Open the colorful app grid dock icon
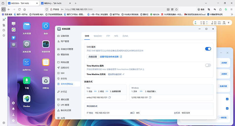The width and height of the screenshot is (235, 126). (x=14, y=30)
